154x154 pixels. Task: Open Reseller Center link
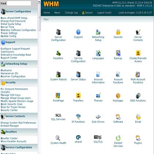tap(9, 138)
